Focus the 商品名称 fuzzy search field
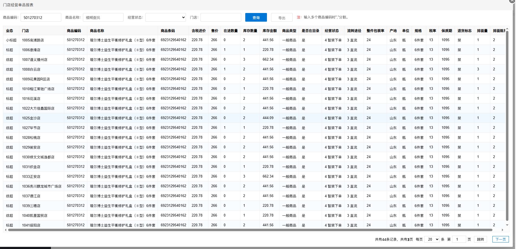The width and height of the screenshot is (516, 249). (103, 18)
